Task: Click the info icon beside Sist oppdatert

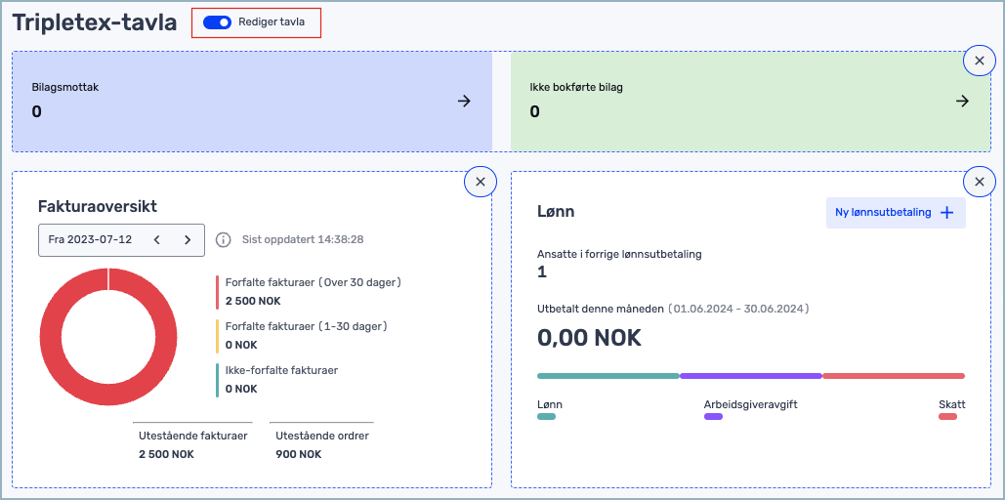Action: pyautogui.click(x=223, y=239)
